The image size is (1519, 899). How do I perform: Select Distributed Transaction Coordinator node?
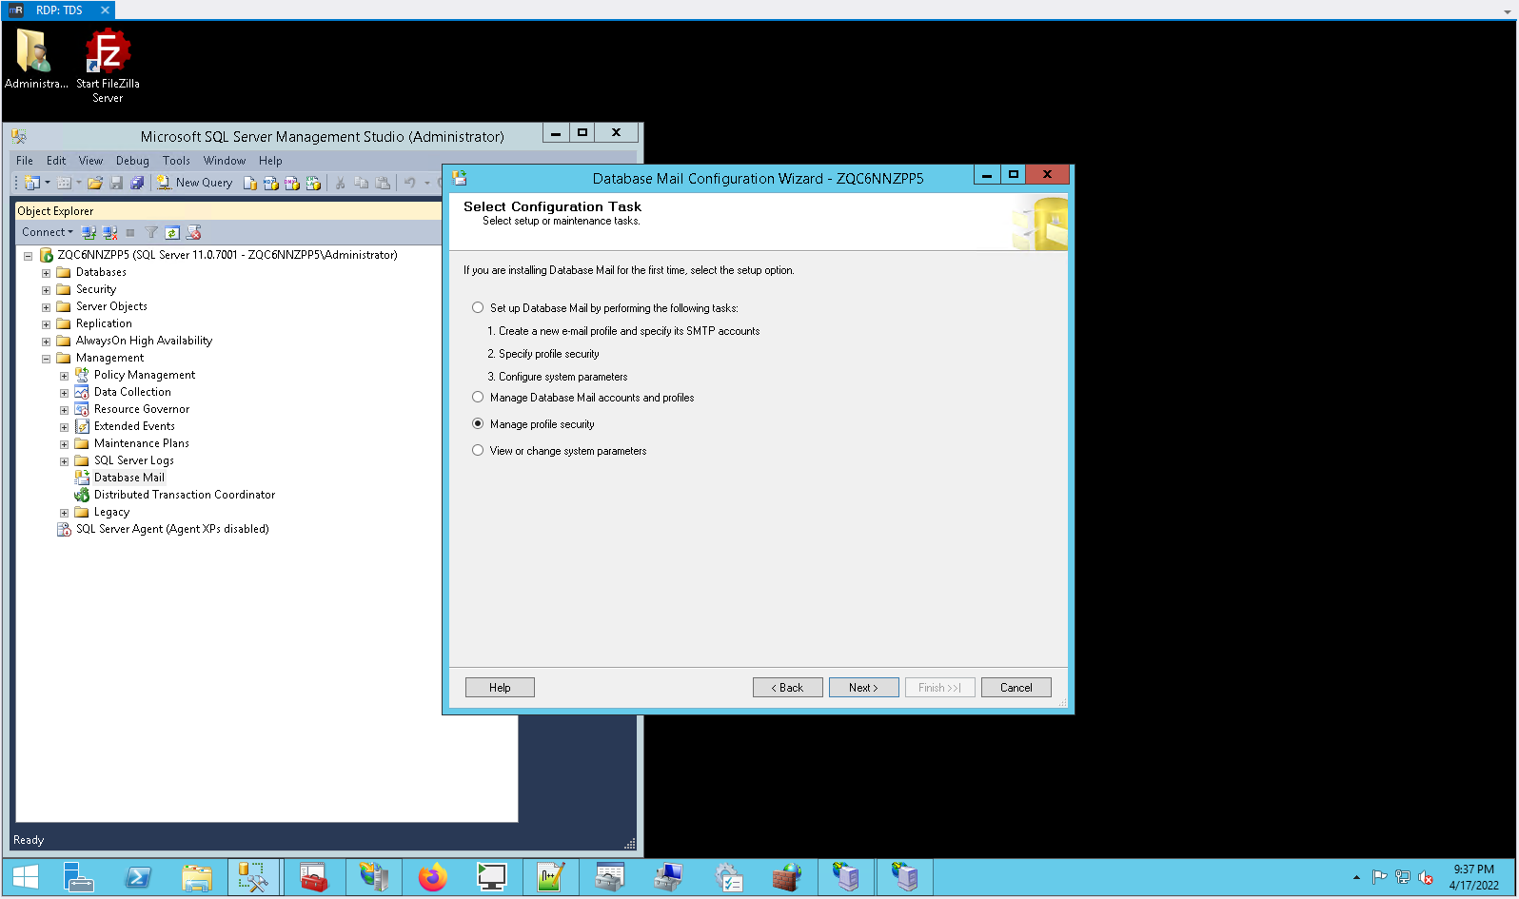[185, 495]
